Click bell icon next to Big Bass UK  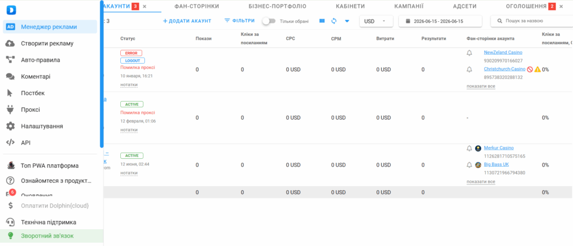point(469,164)
